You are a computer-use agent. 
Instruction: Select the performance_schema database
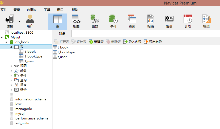click(32, 118)
